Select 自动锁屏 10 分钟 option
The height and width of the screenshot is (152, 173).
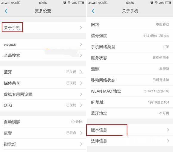click(x=43, y=122)
